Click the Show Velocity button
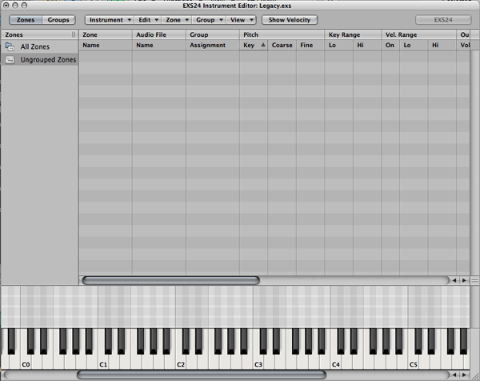This screenshot has height=381, width=480. tap(290, 20)
